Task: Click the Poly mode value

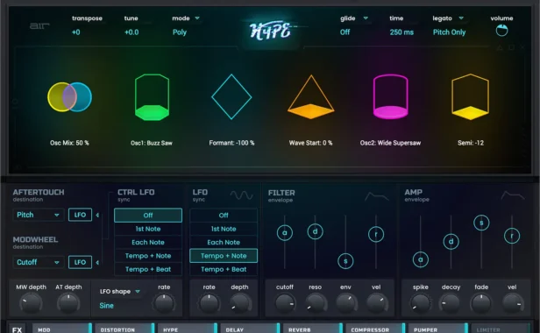Action: [180, 32]
